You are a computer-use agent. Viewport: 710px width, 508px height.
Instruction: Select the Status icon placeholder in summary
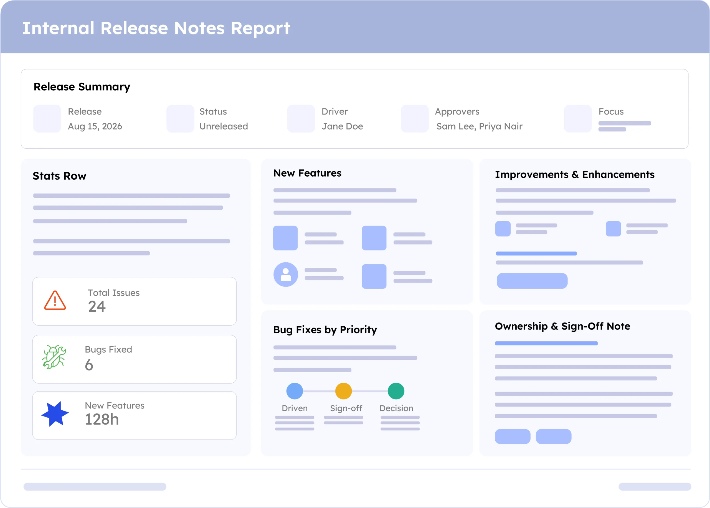pyautogui.click(x=180, y=119)
